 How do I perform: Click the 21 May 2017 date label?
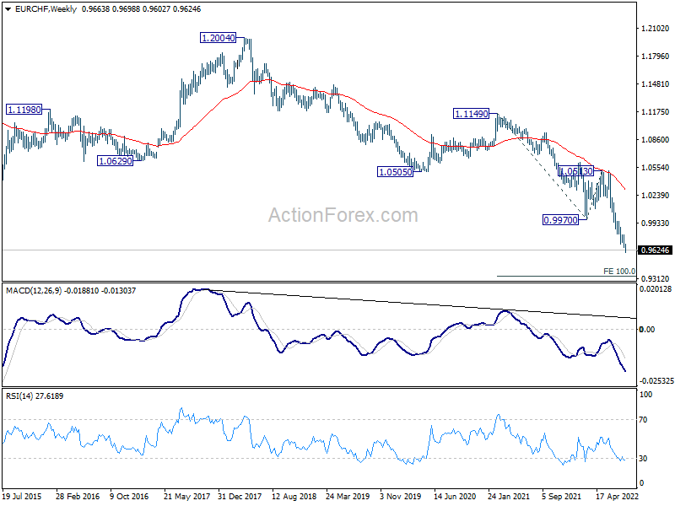186,497
